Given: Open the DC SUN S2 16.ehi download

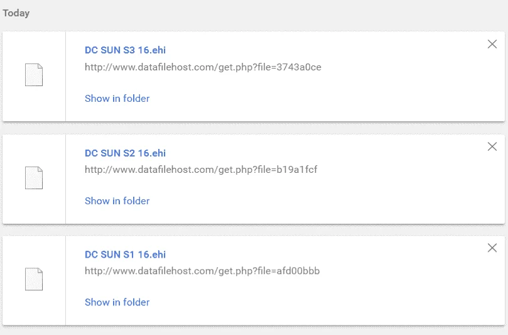Looking at the screenshot, I should coord(125,153).
